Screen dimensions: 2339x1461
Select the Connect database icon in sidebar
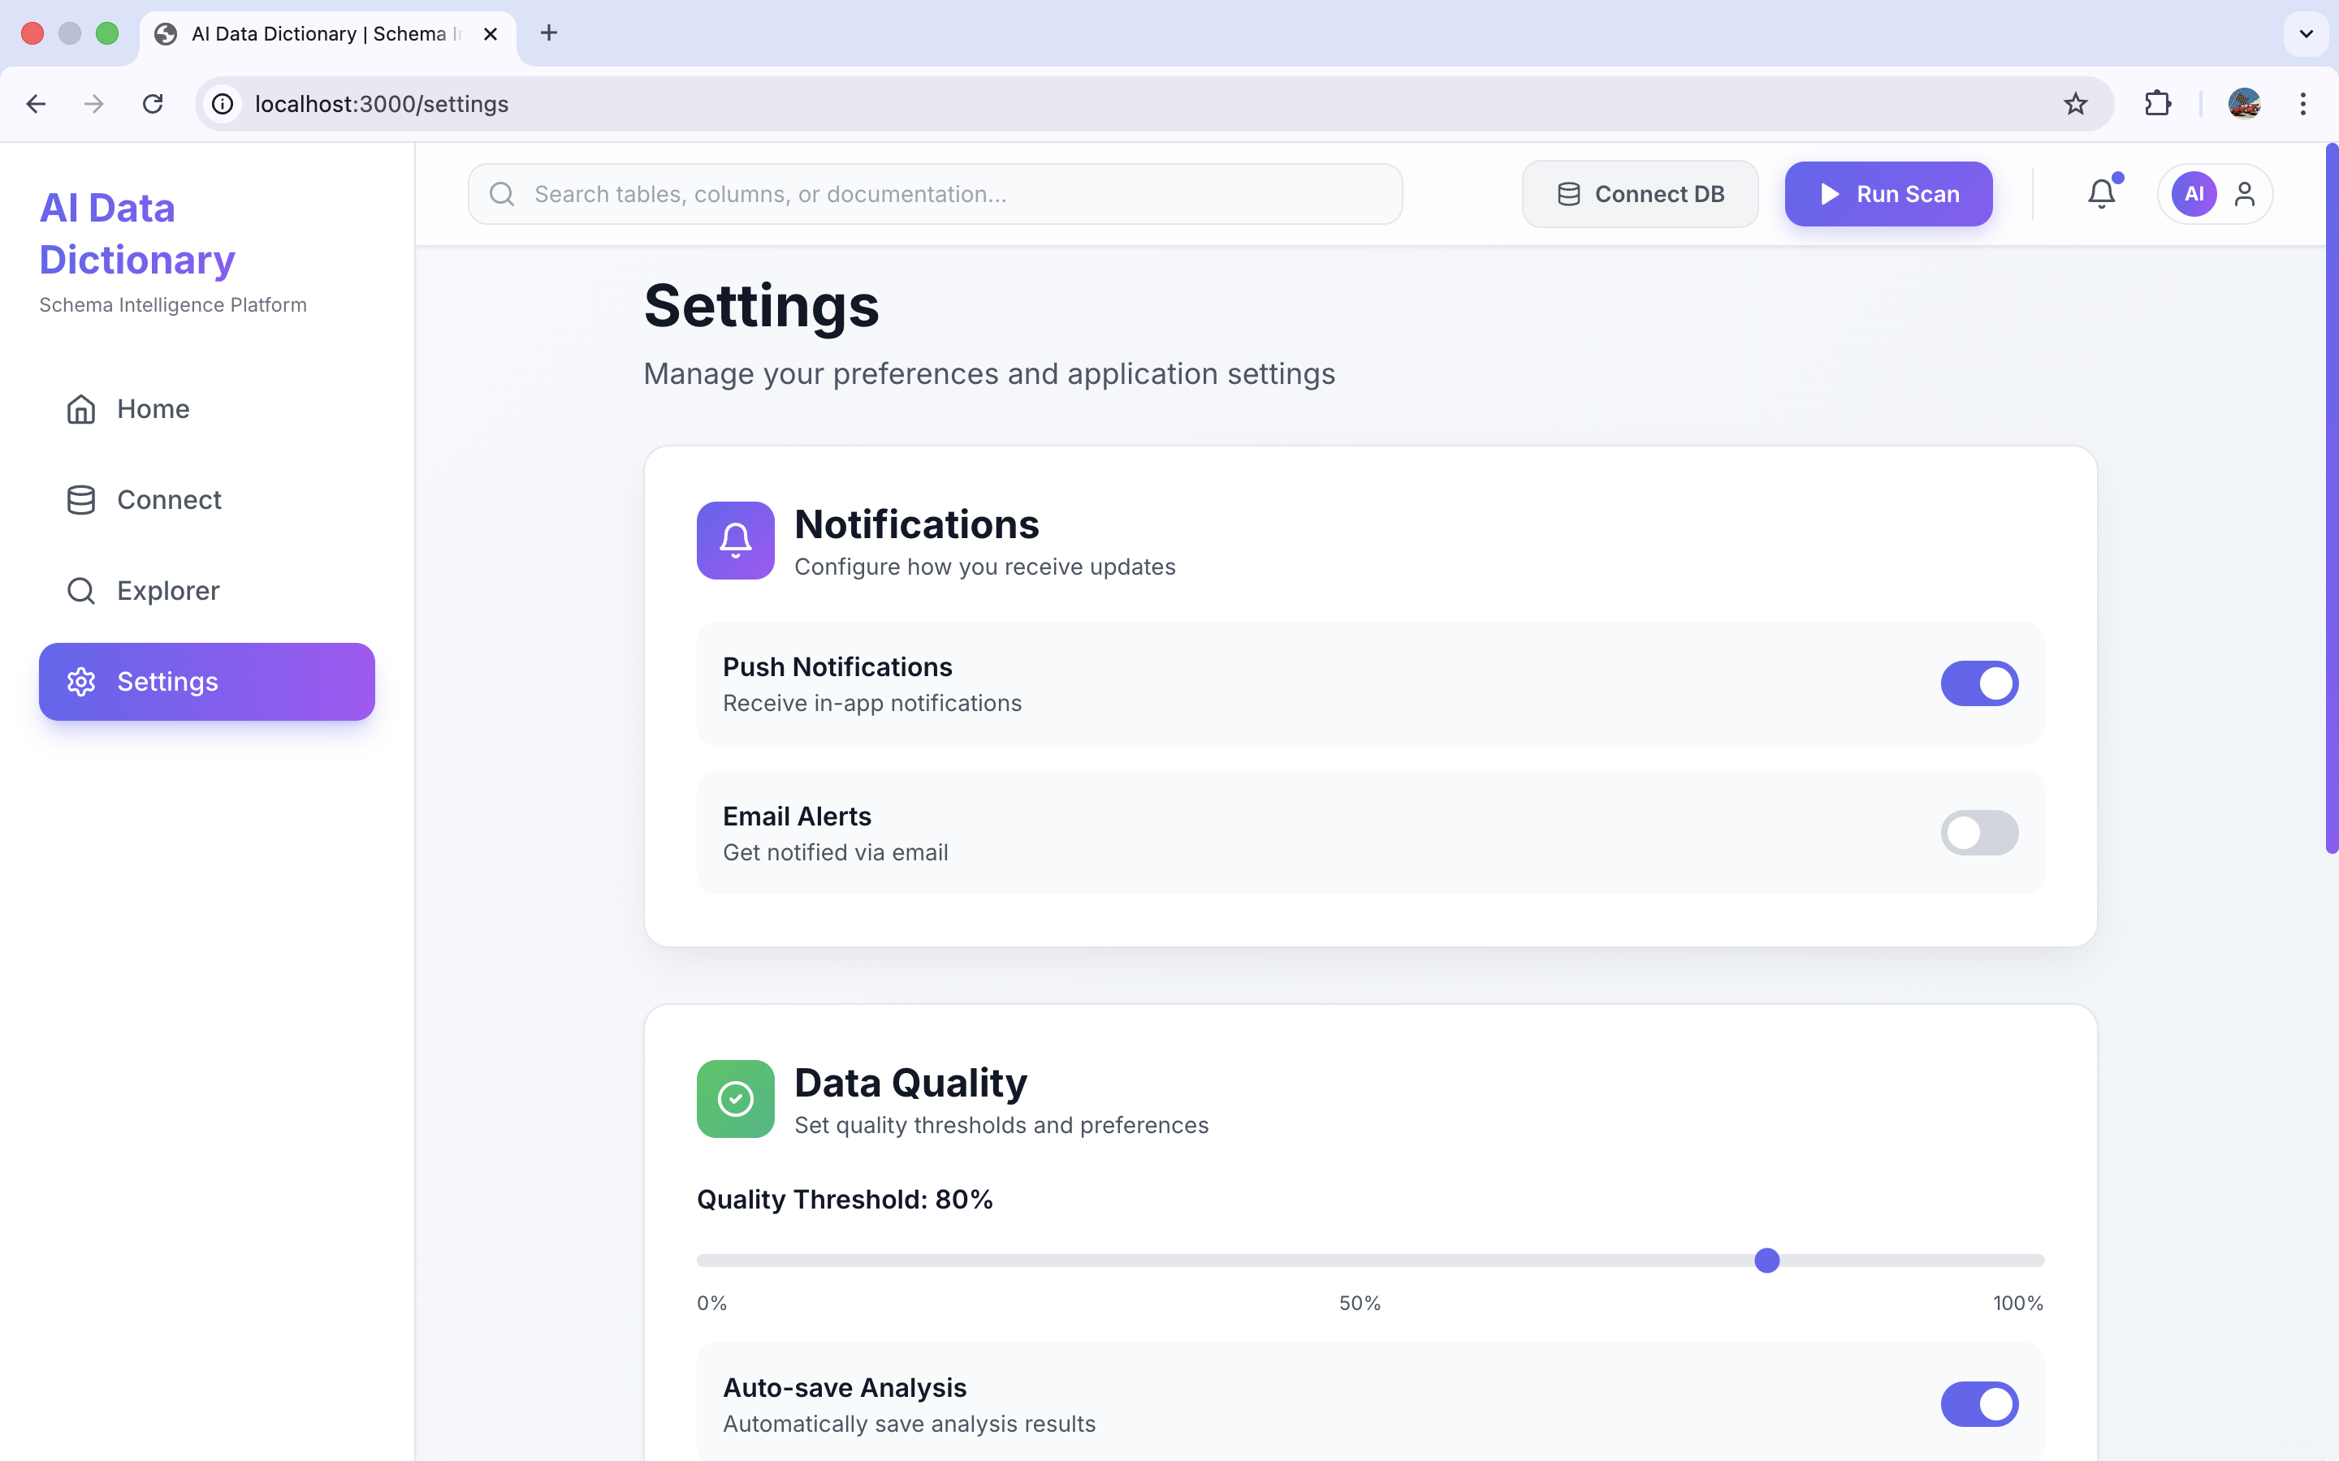[x=81, y=499]
